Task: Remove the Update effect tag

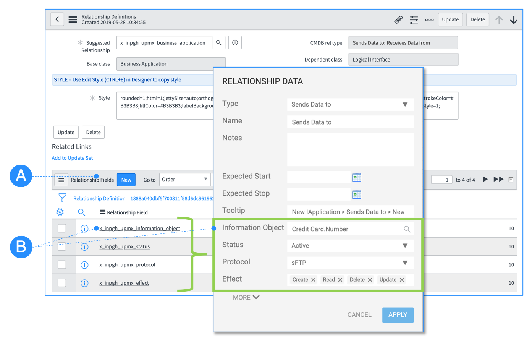Action: point(402,280)
